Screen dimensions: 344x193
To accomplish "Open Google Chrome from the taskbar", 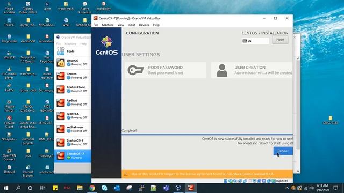I will point(92,188).
